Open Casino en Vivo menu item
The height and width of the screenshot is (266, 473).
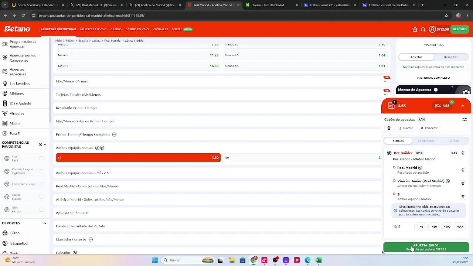point(137,29)
